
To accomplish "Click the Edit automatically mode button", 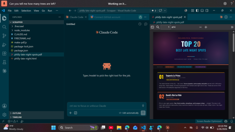I will pyautogui.click(x=129, y=113).
